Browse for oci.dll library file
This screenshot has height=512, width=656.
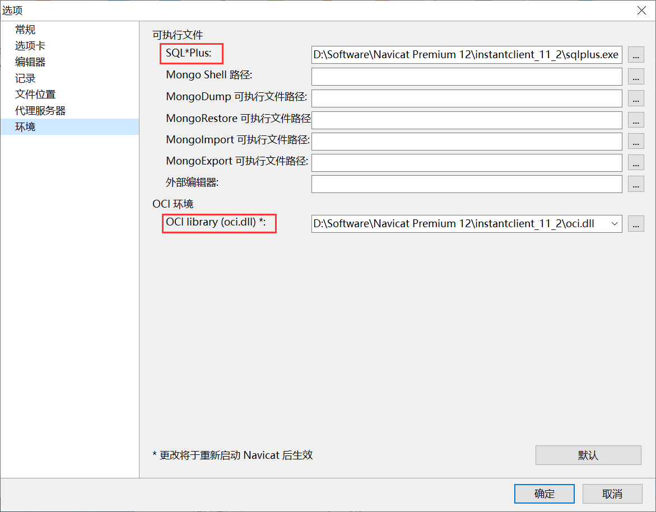point(635,224)
